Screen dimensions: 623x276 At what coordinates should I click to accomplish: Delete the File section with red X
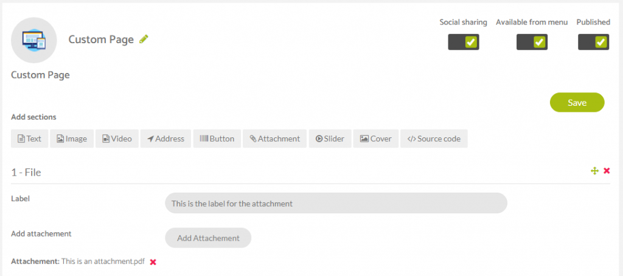coord(607,171)
